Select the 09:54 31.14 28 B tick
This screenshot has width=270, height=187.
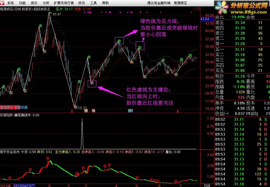pyautogui.click(x=242, y=169)
